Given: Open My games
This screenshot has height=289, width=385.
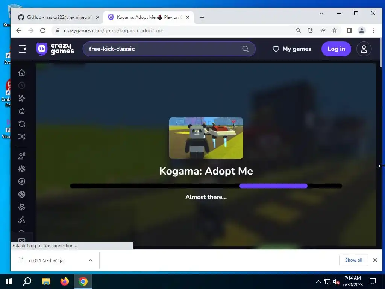Looking at the screenshot, I should coord(292,49).
